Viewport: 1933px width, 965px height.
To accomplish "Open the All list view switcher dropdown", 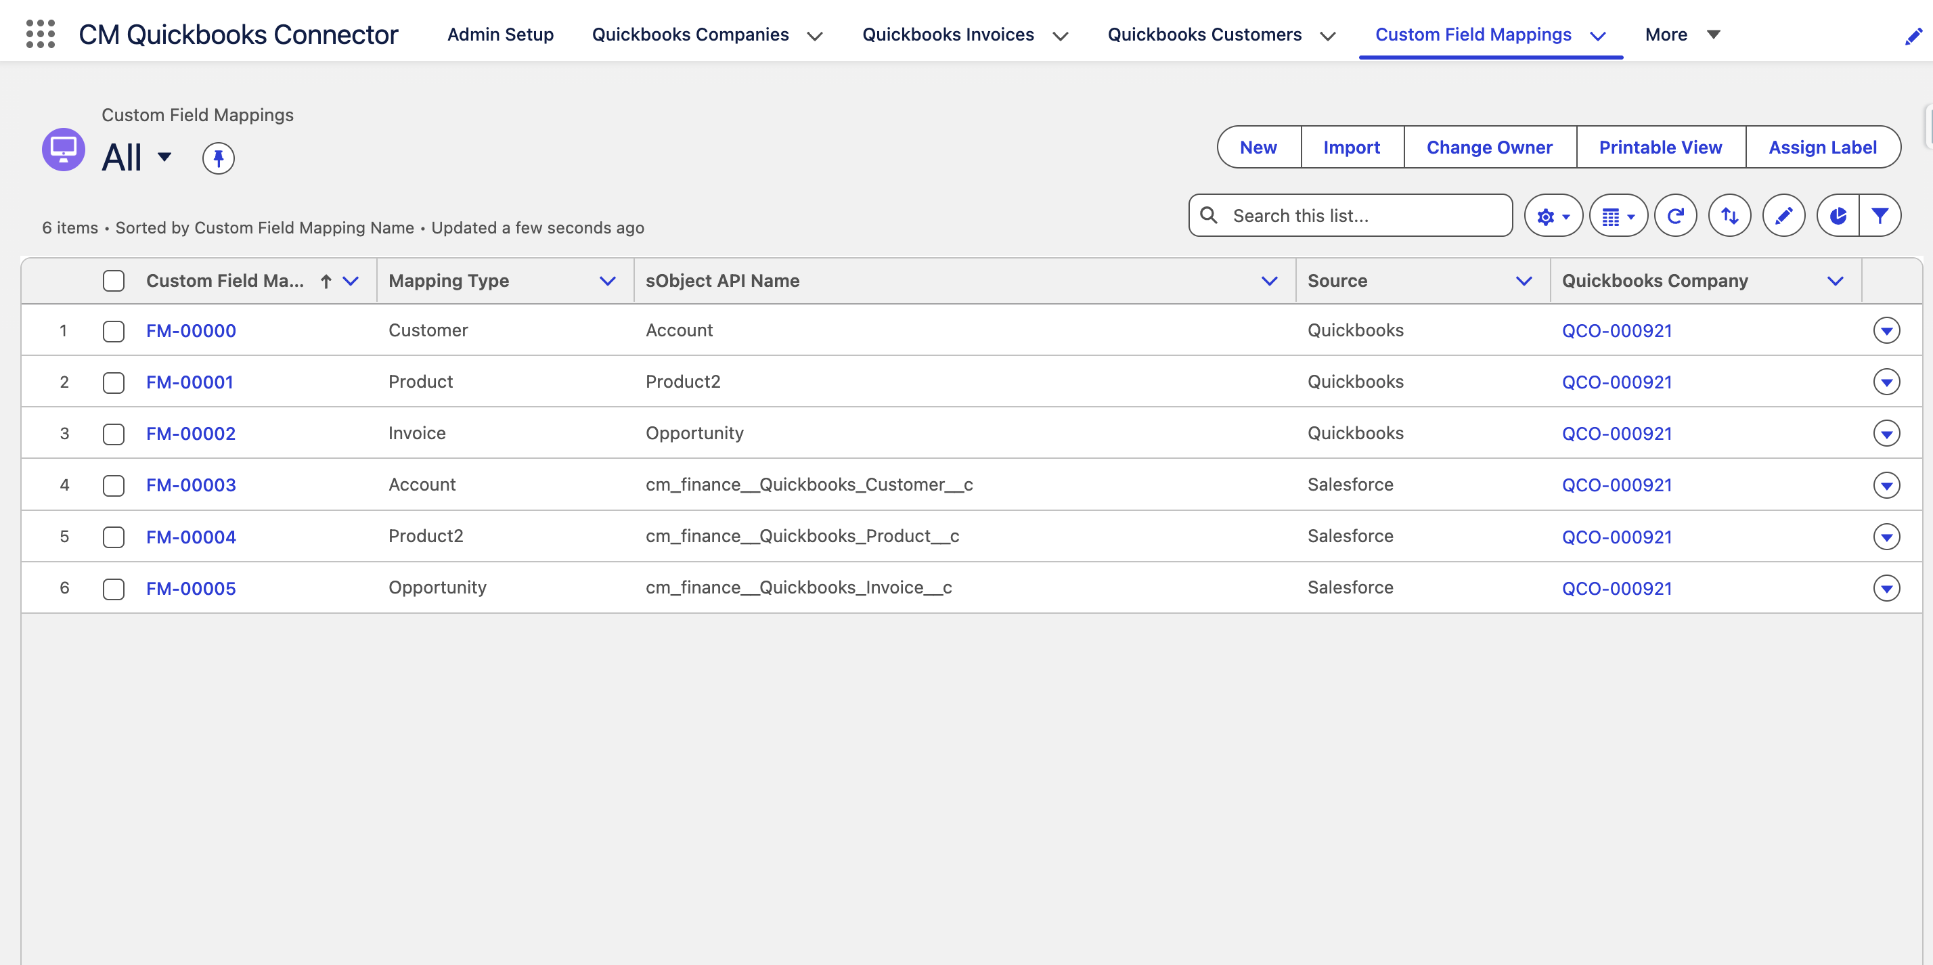I will tap(164, 157).
